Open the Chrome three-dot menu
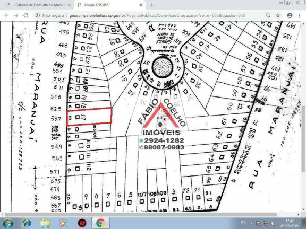Screen dimensions: 306x229 [x=300, y=15]
